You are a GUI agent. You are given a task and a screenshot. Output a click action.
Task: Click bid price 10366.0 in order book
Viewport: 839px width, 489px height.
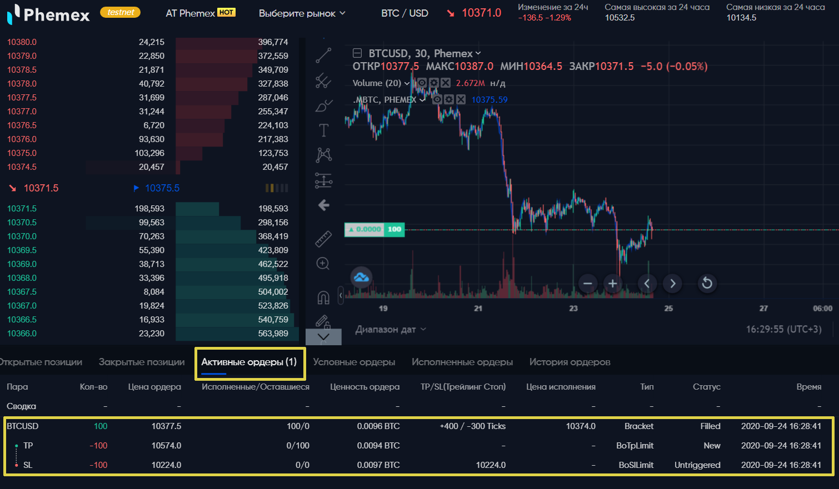point(22,334)
